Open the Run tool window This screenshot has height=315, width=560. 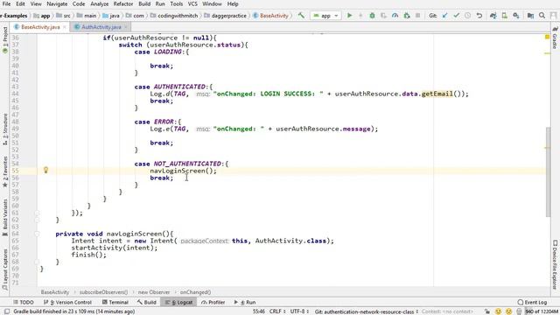[x=245, y=302]
